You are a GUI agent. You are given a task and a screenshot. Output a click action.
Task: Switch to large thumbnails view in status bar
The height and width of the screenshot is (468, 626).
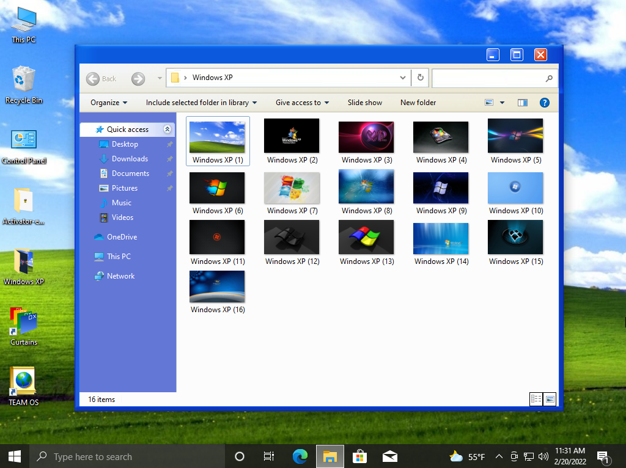pos(550,399)
